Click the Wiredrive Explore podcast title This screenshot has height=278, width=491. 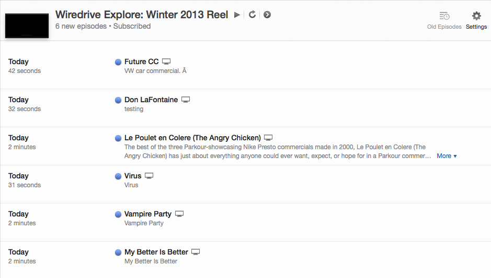142,15
